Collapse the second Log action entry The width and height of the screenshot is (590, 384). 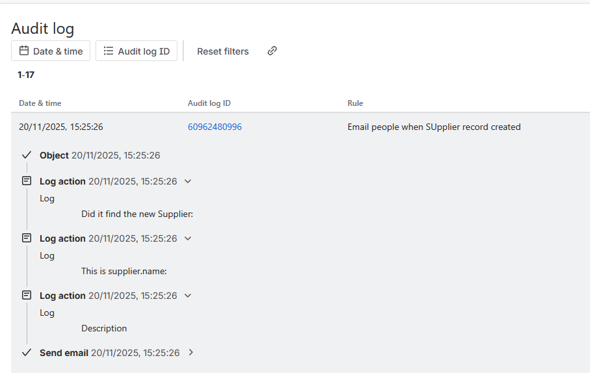tap(188, 238)
